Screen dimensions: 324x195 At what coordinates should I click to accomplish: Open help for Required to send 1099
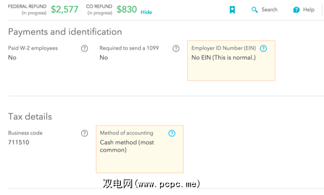click(177, 48)
